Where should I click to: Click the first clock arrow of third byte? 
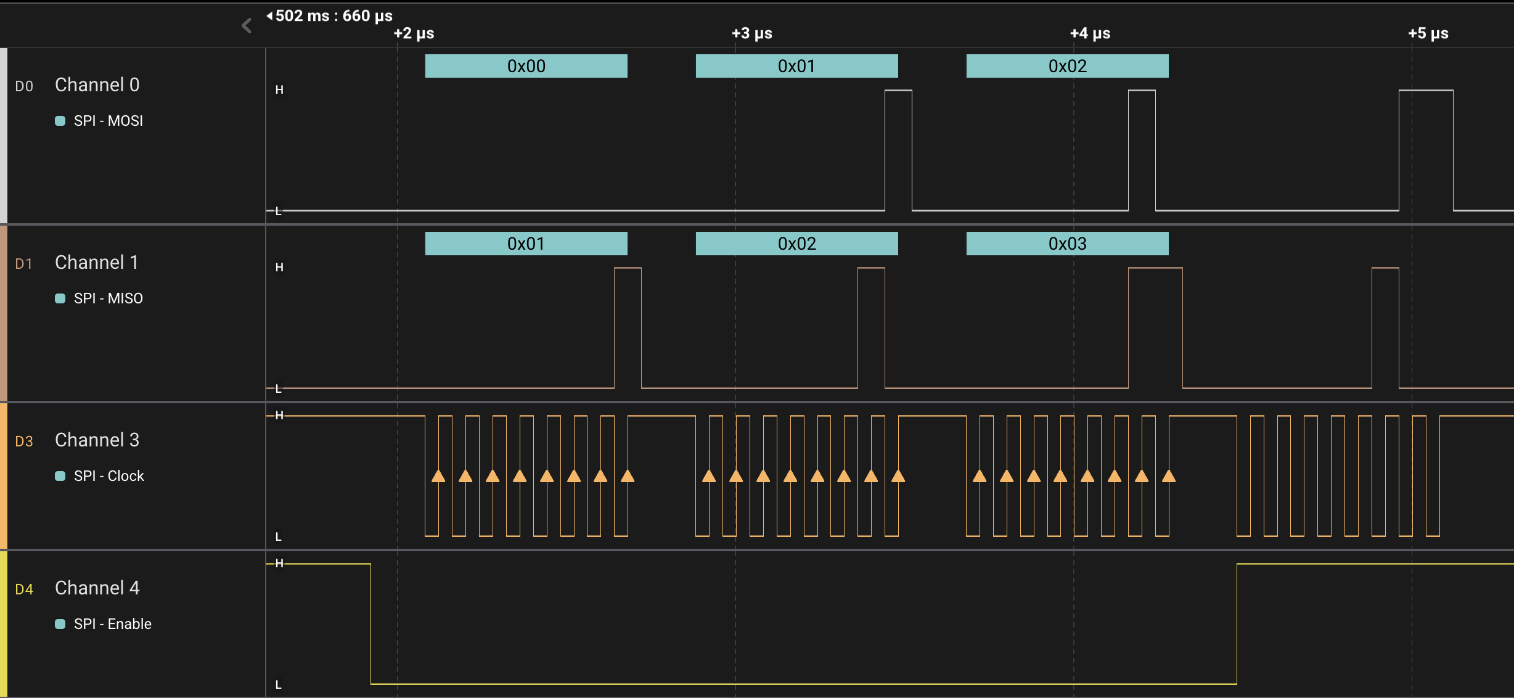point(980,476)
